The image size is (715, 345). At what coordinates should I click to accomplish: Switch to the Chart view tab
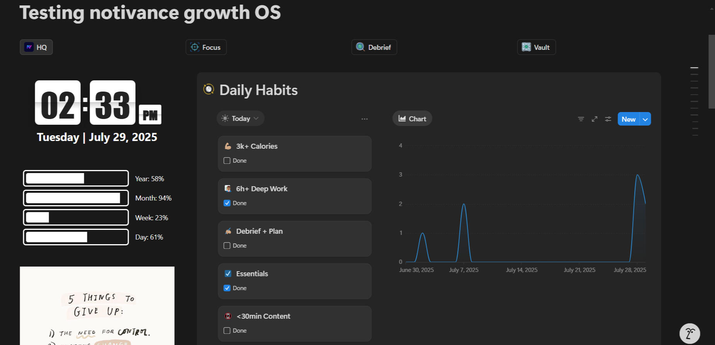pos(412,119)
